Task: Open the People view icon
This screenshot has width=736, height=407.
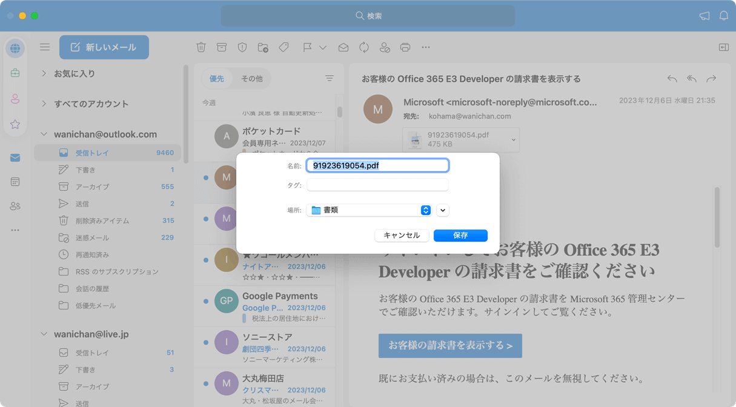Action: [x=15, y=206]
